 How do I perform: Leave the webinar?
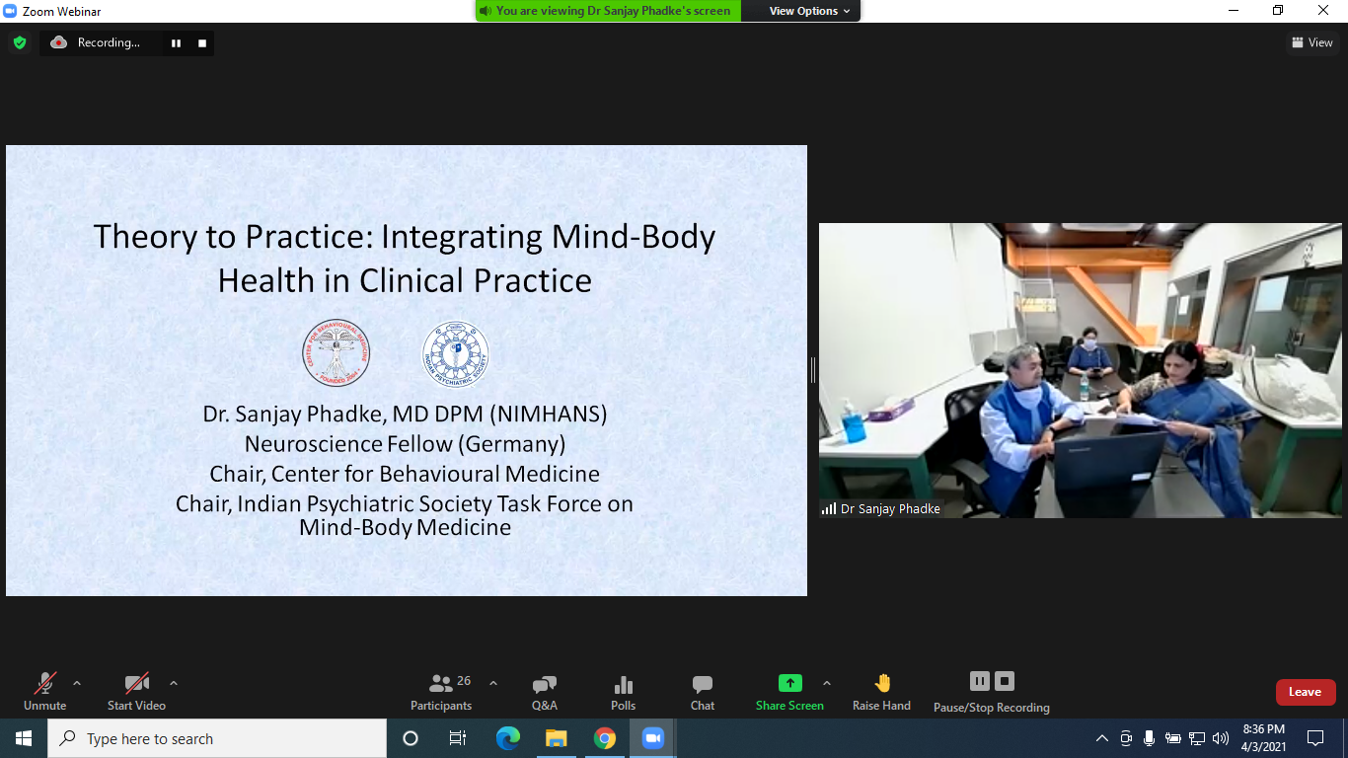click(x=1305, y=692)
